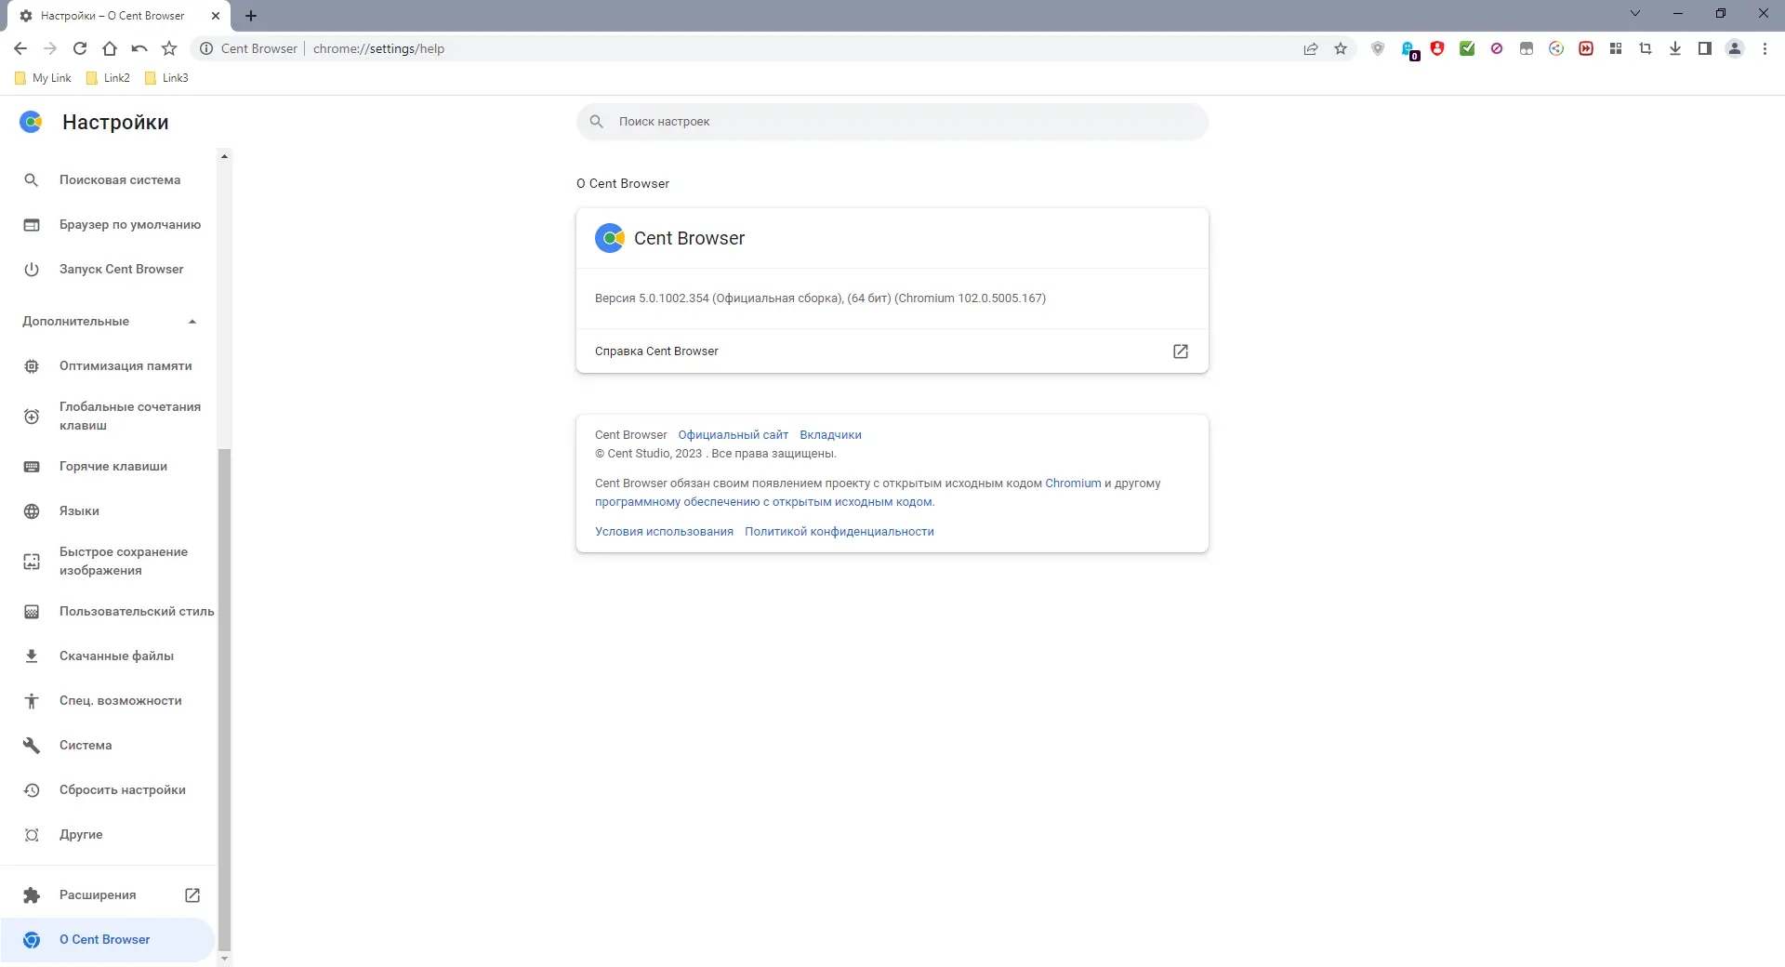
Task: Click the star icon left of the address bar
Action: click(x=169, y=48)
